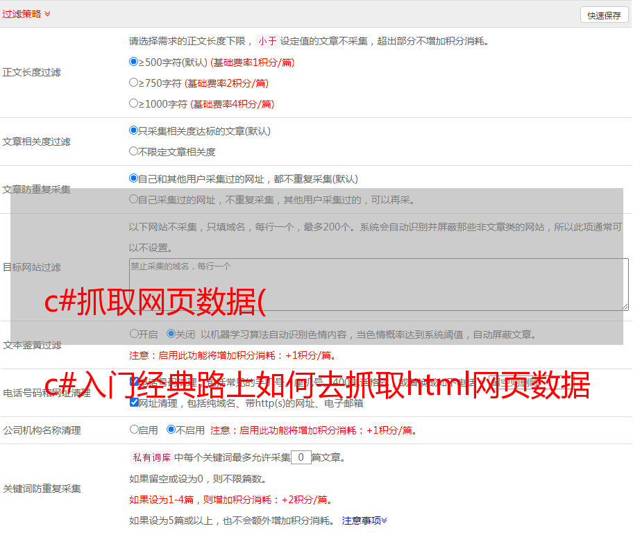The image size is (633, 533).
Task: Choose 自己采集过的网址 no-repeat option
Action: coord(134,199)
